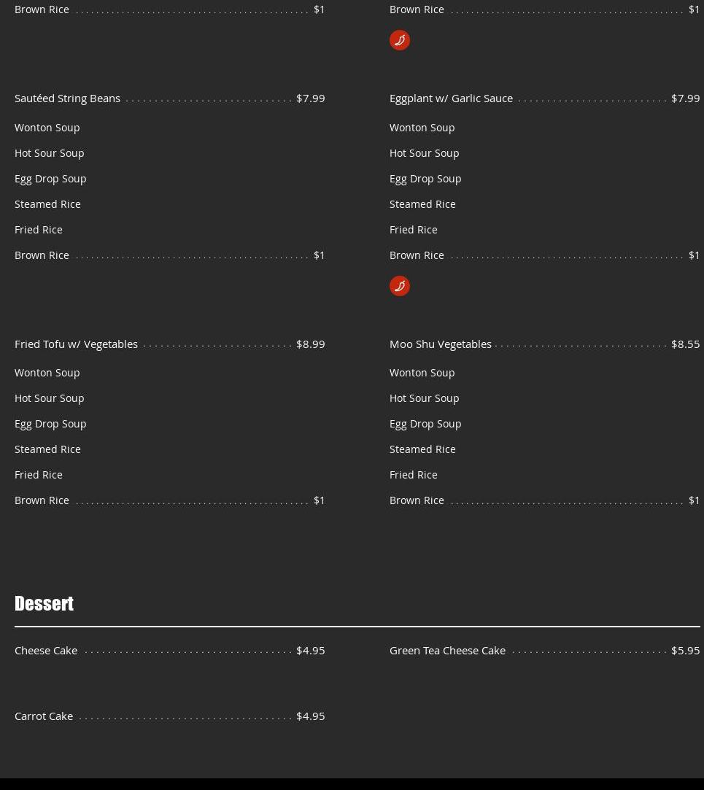Image resolution: width=704 pixels, height=790 pixels.
Task: Click the $8.55 price for Moo Shu Vegetables
Action: pos(685,344)
